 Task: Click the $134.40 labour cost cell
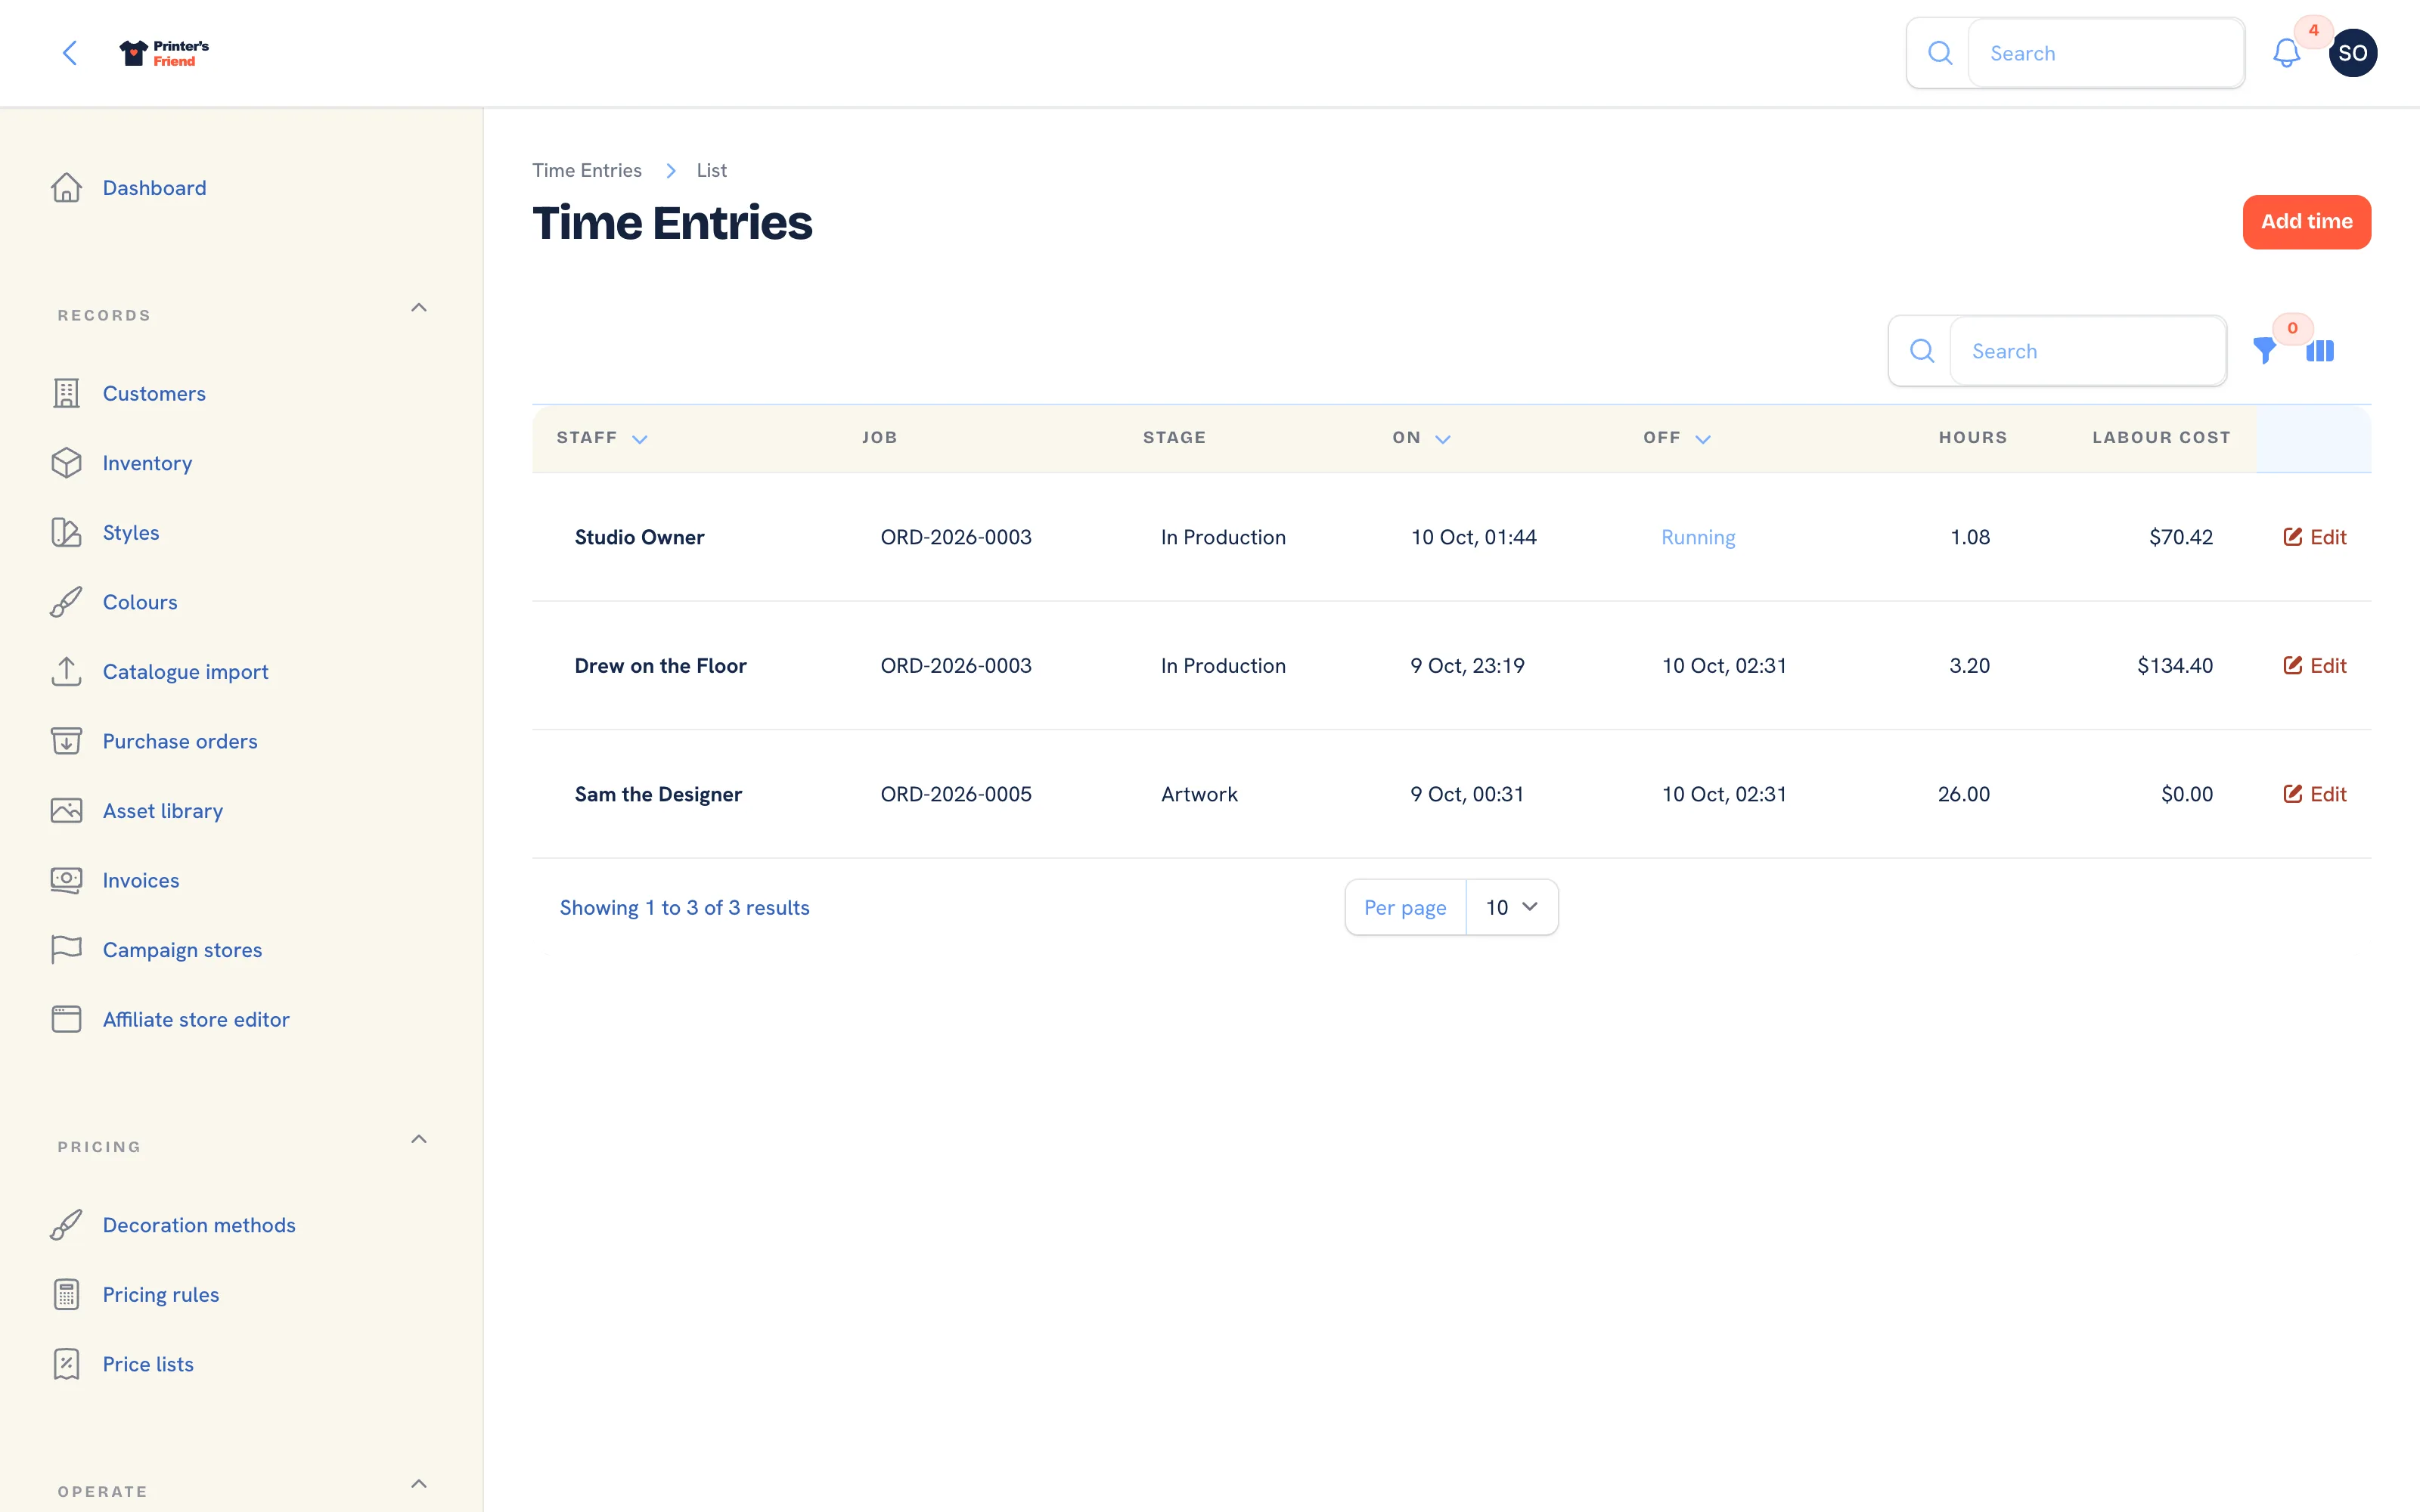[2175, 665]
